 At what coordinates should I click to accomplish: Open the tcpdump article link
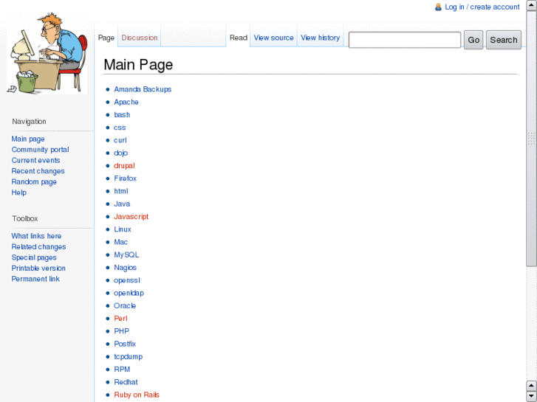(128, 356)
